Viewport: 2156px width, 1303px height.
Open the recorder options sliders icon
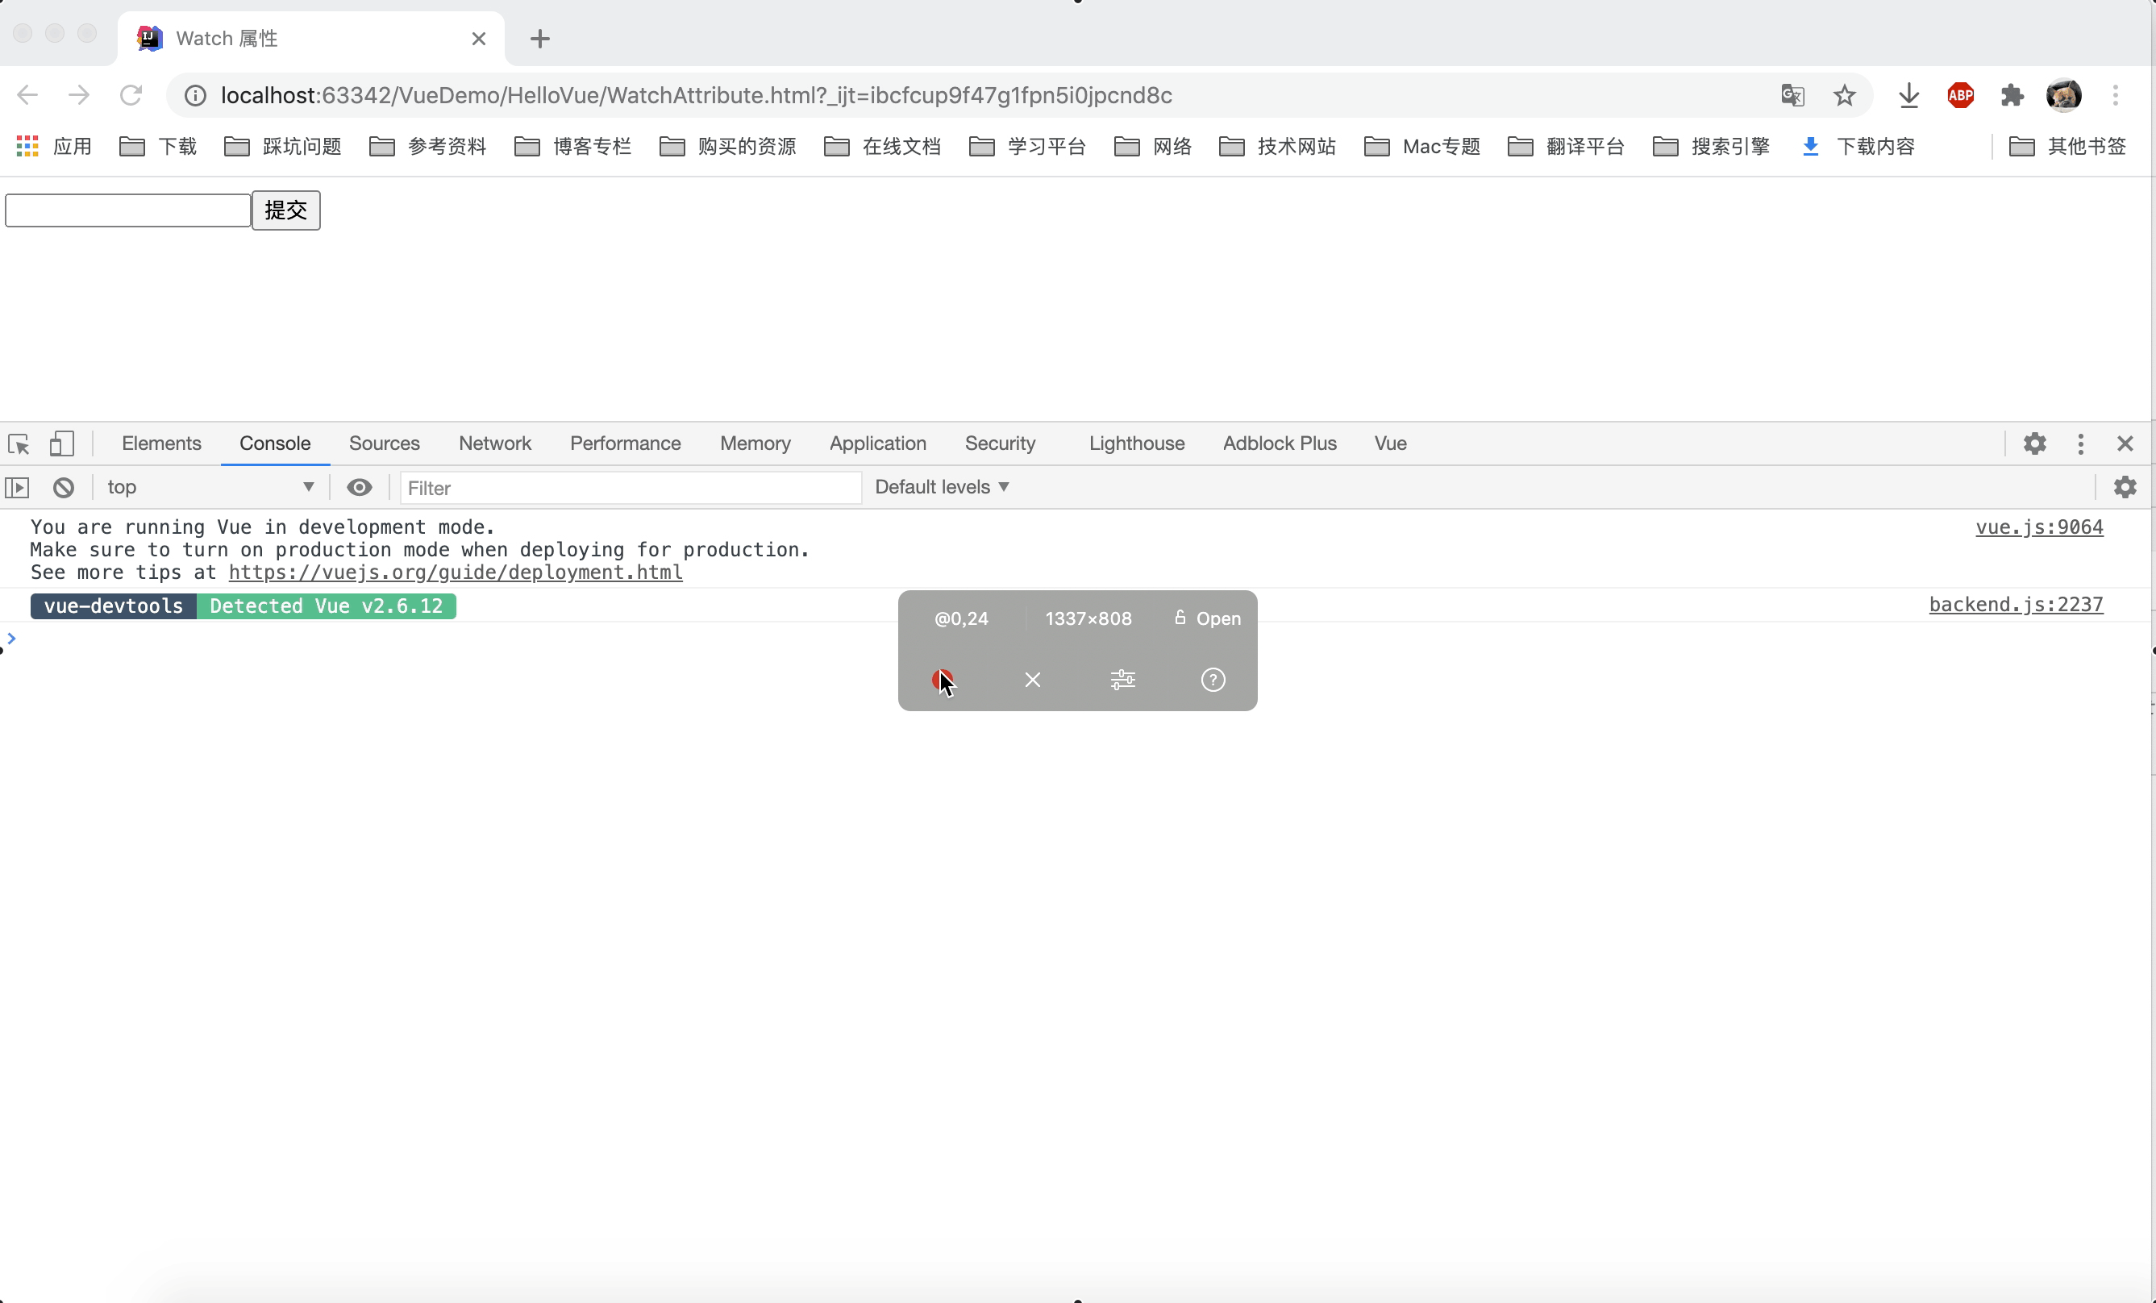[x=1122, y=680]
